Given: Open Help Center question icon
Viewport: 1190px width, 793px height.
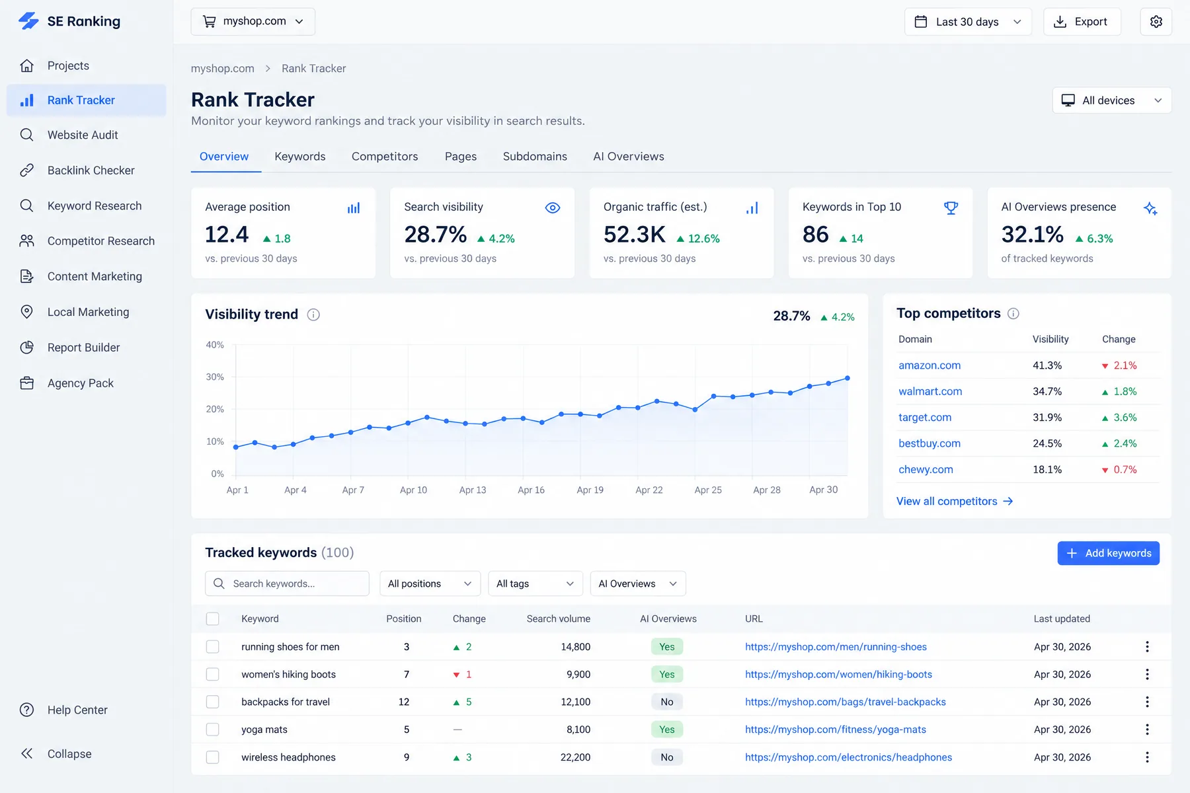Looking at the screenshot, I should (27, 710).
